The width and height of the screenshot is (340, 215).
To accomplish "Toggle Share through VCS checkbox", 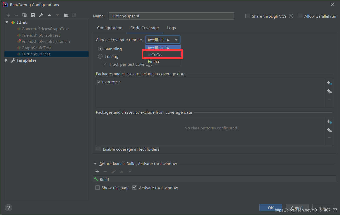I will 248,16.
